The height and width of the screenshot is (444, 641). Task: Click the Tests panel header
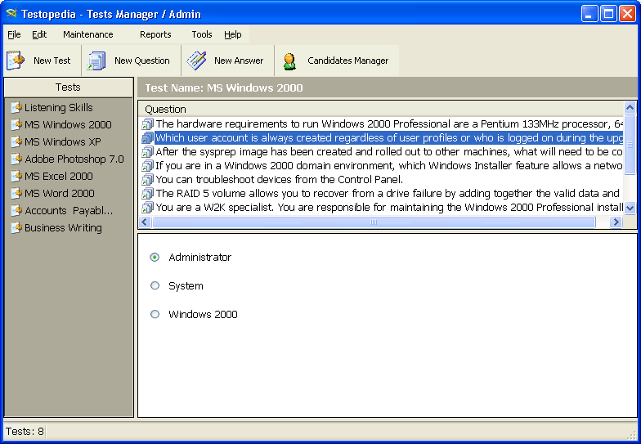coord(69,87)
